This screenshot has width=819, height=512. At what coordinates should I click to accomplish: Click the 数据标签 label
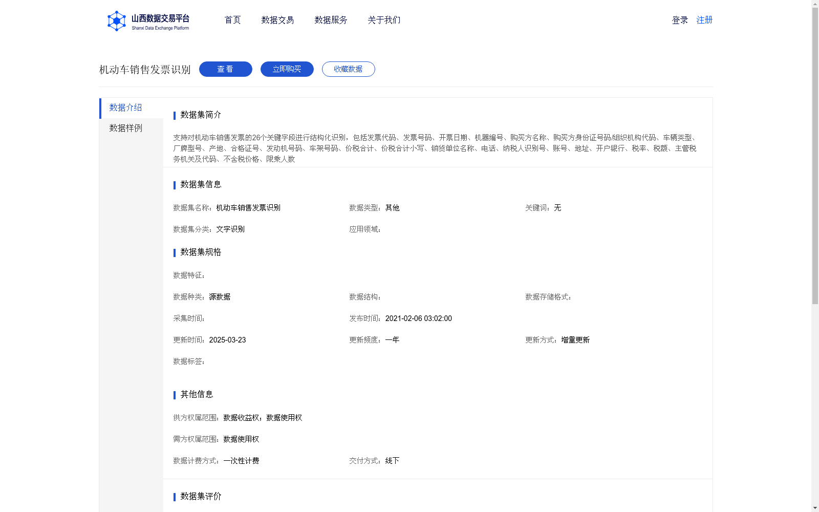click(x=189, y=361)
